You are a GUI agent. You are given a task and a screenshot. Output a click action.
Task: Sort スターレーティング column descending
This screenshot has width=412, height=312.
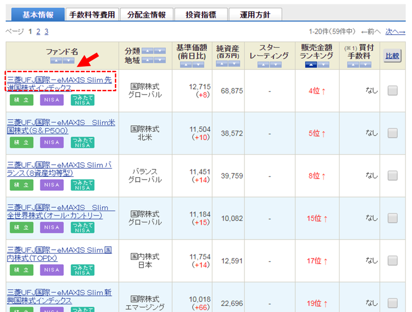coord(276,64)
